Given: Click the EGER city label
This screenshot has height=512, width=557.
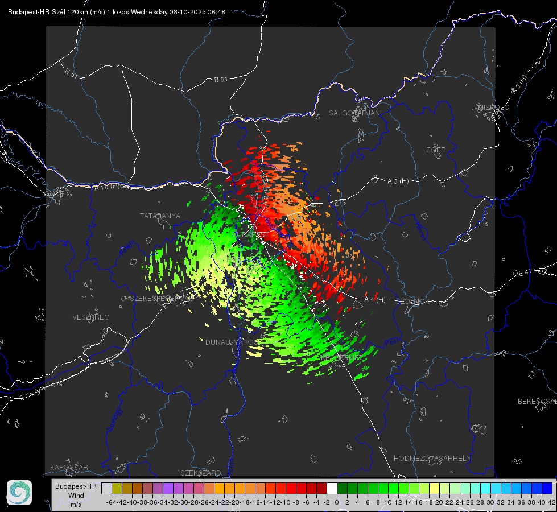Looking at the screenshot, I should (x=436, y=150).
